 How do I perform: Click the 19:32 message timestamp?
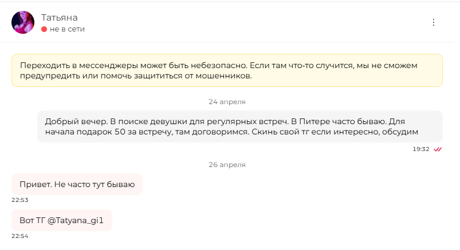(x=421, y=149)
